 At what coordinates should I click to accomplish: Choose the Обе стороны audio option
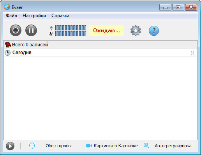pyautogui.click(x=58, y=146)
